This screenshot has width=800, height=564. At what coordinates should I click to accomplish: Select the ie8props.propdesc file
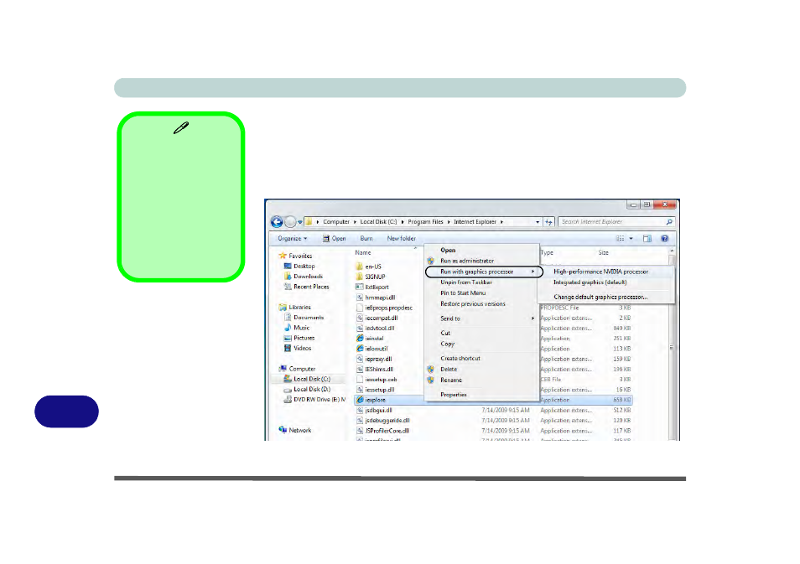point(384,308)
